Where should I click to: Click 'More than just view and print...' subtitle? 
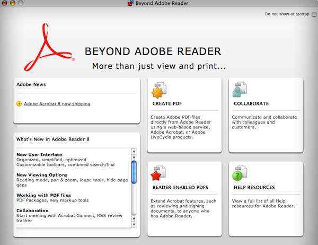pos(159,66)
